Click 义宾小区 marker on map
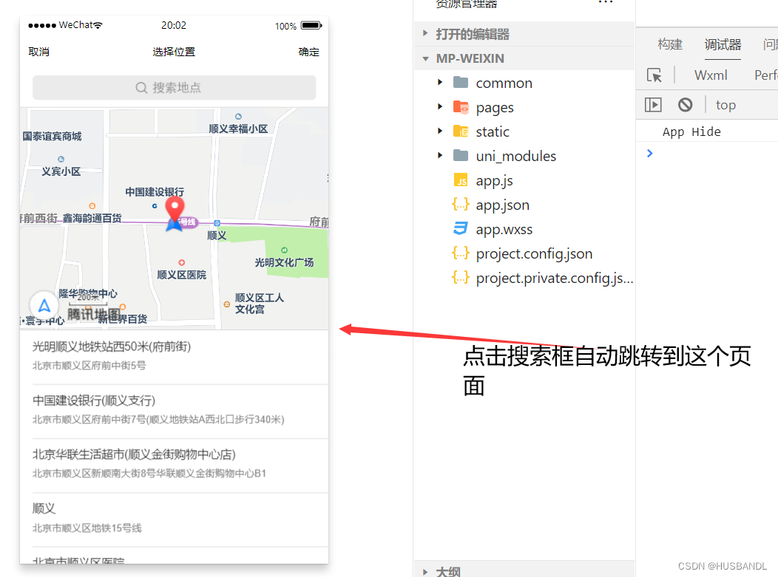 click(61, 159)
